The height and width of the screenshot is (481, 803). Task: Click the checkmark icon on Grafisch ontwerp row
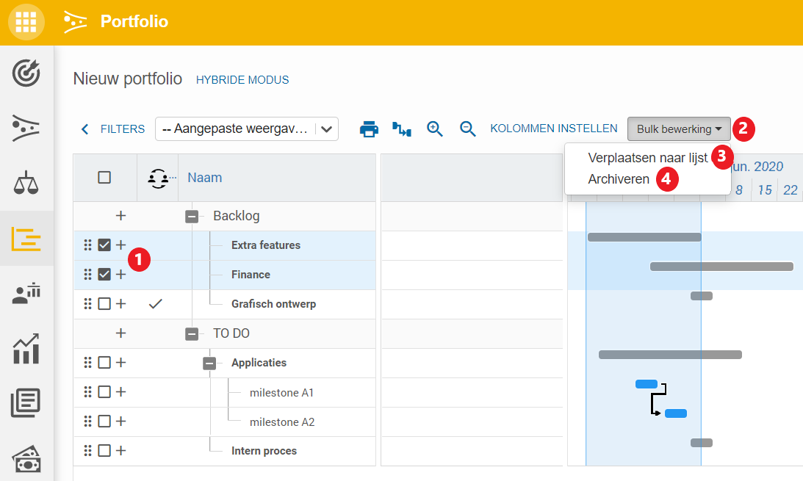156,304
